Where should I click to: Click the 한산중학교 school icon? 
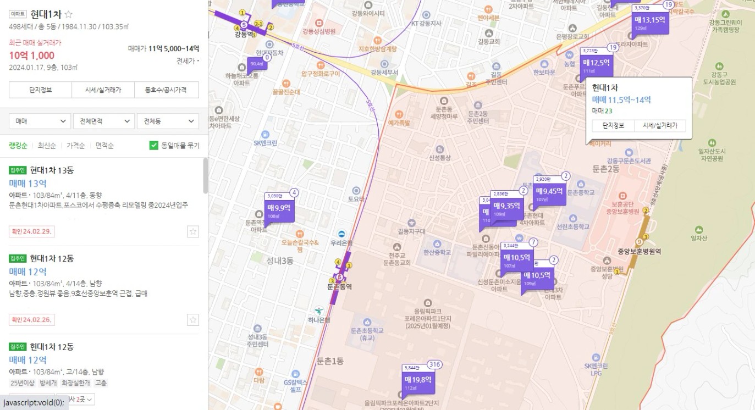pyautogui.click(x=437, y=243)
